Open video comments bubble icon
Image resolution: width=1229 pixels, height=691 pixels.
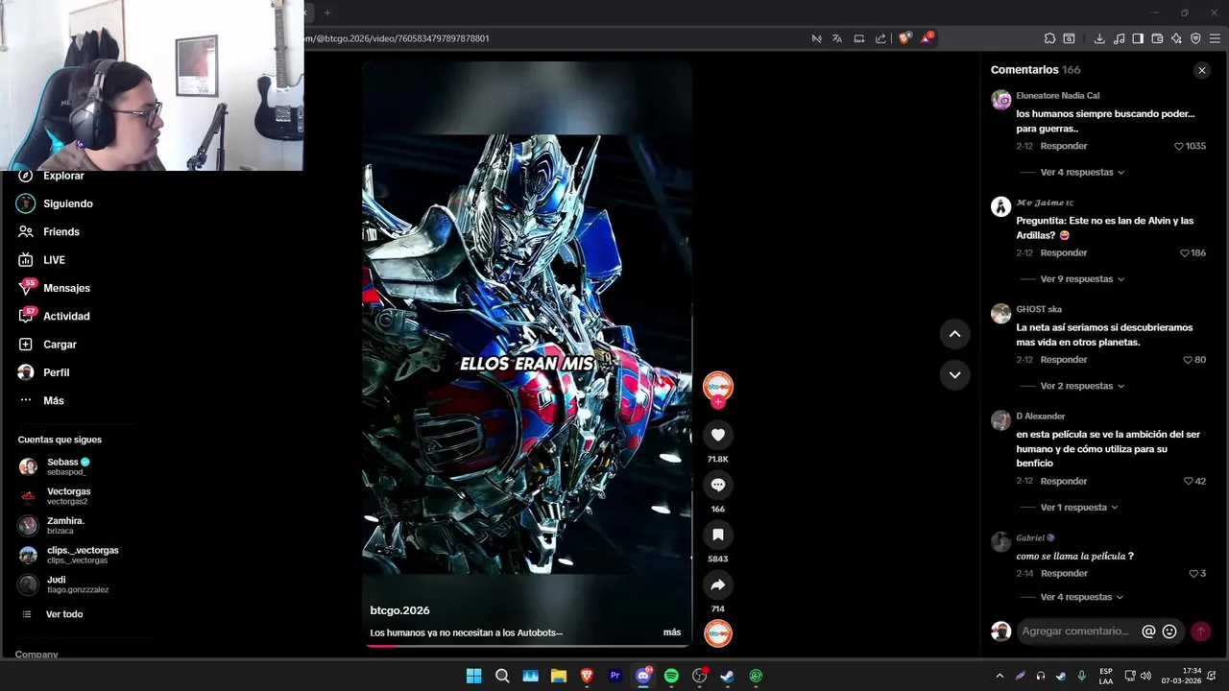pos(717,485)
